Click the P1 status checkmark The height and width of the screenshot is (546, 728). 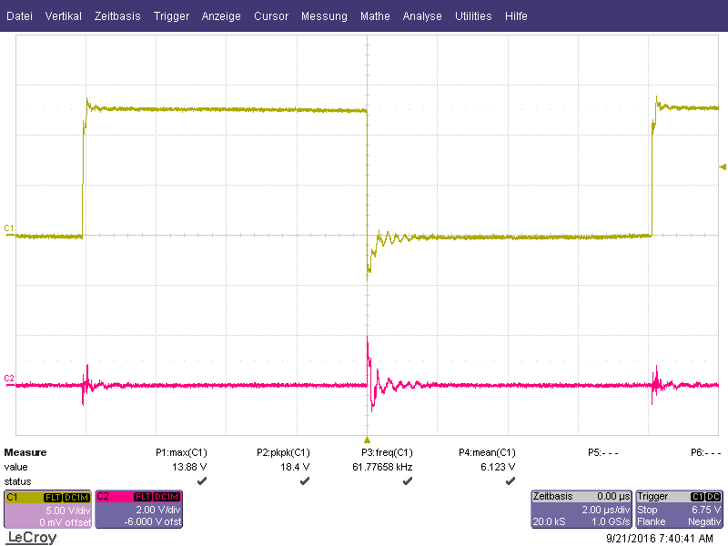201,481
